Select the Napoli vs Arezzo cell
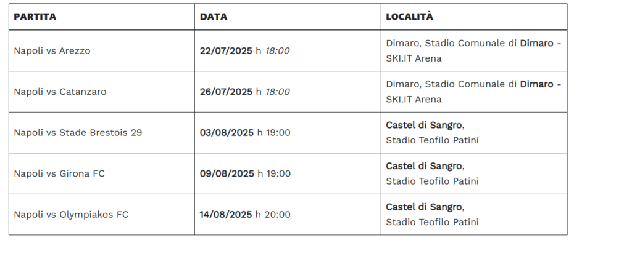The image size is (632, 259). coord(102,50)
